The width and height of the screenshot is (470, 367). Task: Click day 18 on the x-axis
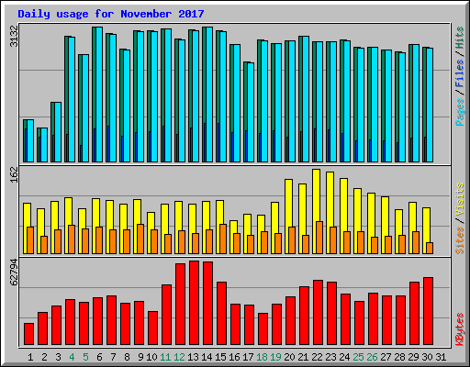(262, 357)
